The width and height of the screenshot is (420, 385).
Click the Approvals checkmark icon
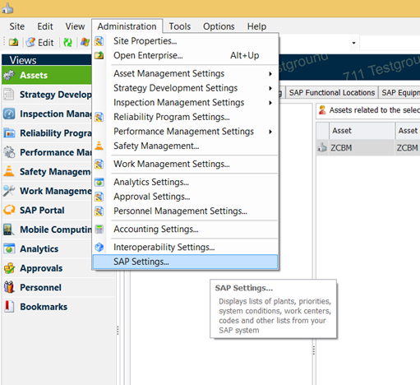[x=9, y=268]
